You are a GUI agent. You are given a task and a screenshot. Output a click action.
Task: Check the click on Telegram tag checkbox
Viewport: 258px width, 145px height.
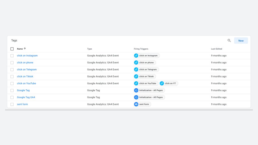pyautogui.click(x=12, y=69)
